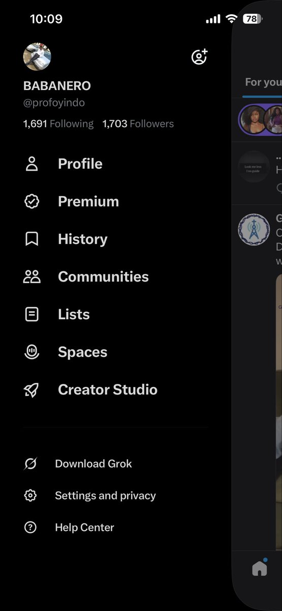Image resolution: width=282 pixels, height=611 pixels.
Task: Open the 1,691 Following list
Action: point(58,124)
